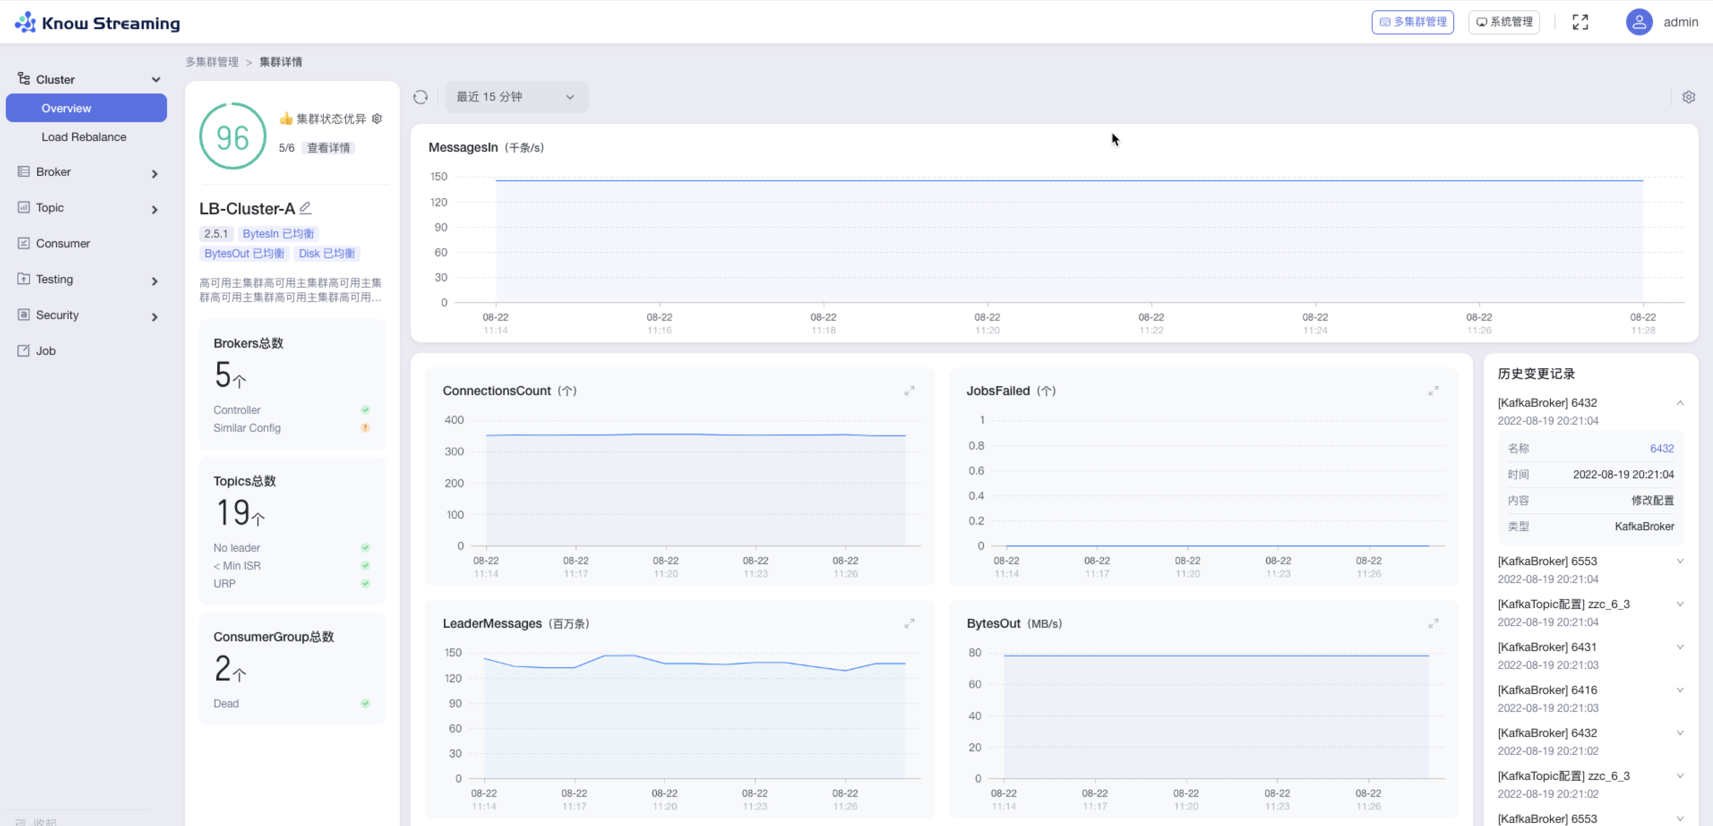1713x826 pixels.
Task: Go to the Consumer menu item
Action: (63, 243)
